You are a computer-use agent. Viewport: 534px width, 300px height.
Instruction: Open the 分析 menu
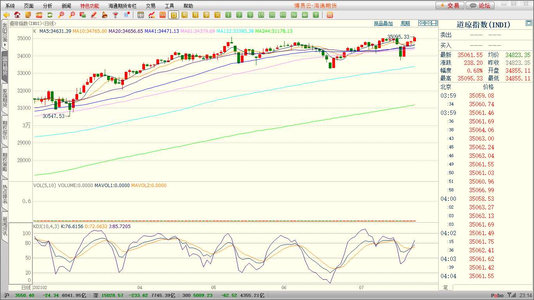coord(48,6)
